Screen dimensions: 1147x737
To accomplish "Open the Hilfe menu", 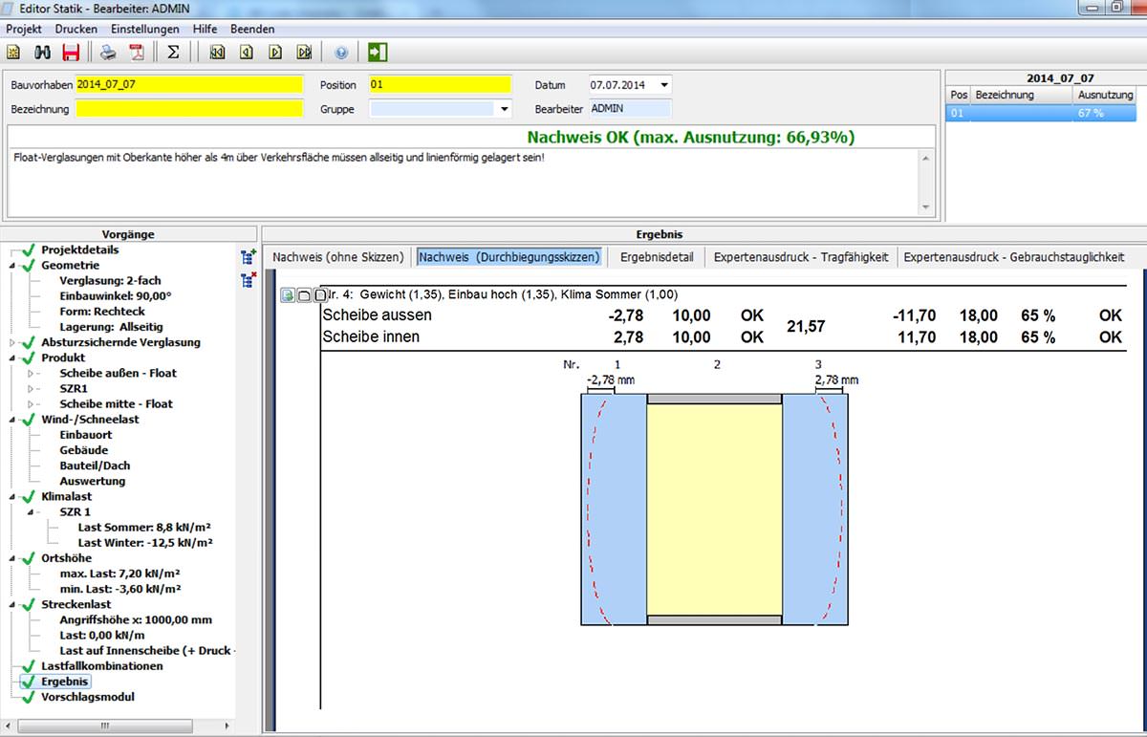I will 205,29.
